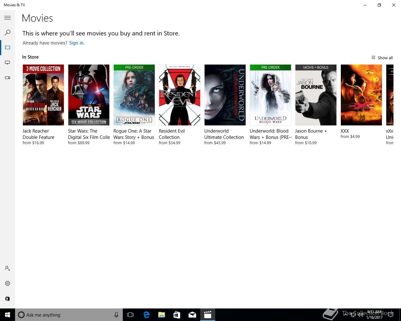Viewport: 401px width, 321px height.
Task: Click price 'from $34.99'
Action: pos(169,143)
